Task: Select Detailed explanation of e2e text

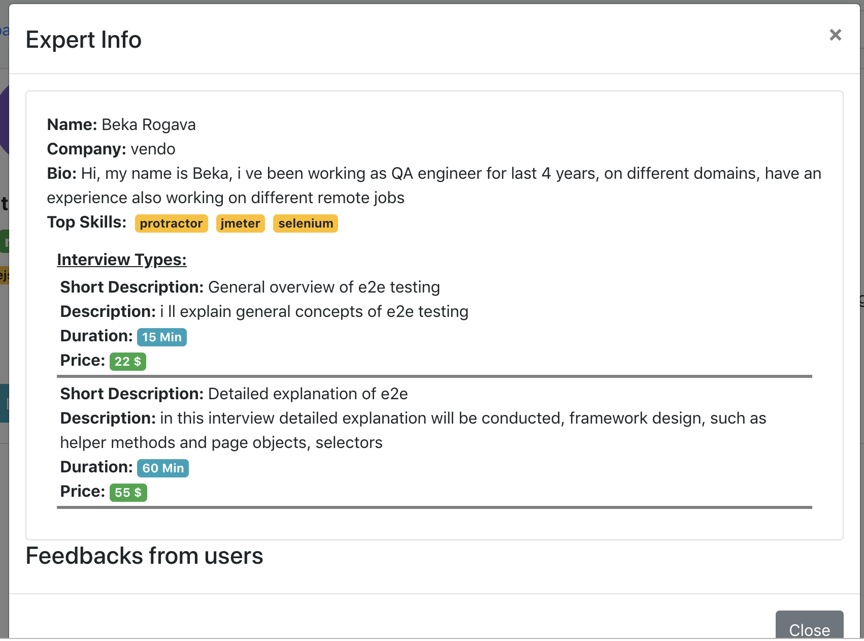Action: pyautogui.click(x=308, y=394)
